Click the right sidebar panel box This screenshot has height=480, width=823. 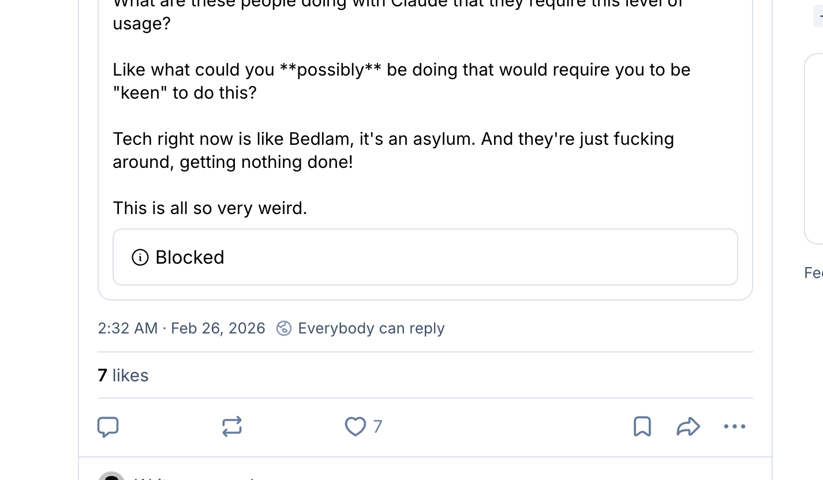point(814,149)
